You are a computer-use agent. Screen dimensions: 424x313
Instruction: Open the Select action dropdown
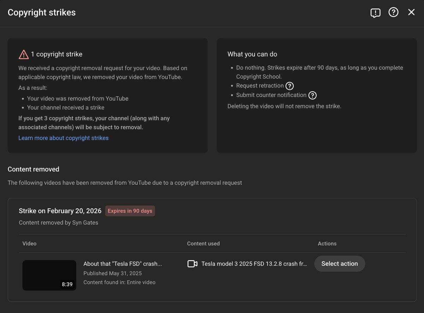point(340,264)
